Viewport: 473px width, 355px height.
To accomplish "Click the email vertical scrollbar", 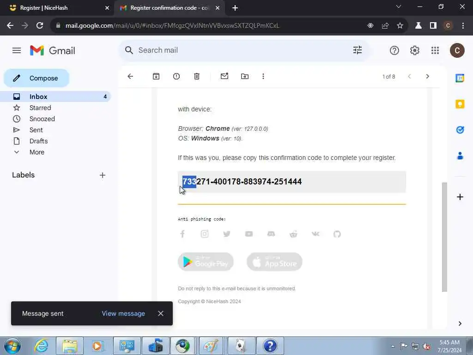I will (444, 237).
